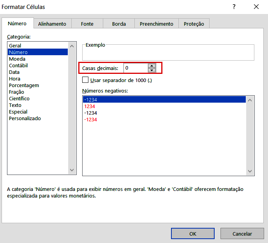Decrease decimal places with down spinner arrow
This screenshot has height=243, width=268.
(152, 70)
